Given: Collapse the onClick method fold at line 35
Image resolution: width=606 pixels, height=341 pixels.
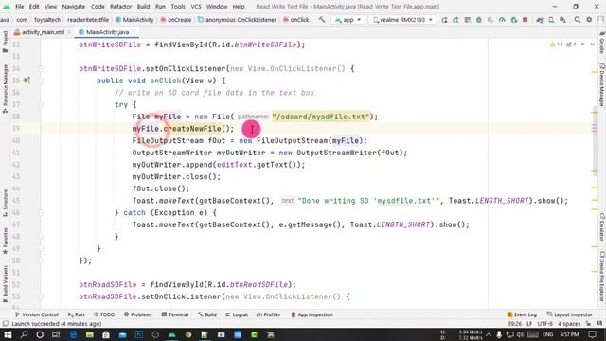Looking at the screenshot, I should [40, 81].
